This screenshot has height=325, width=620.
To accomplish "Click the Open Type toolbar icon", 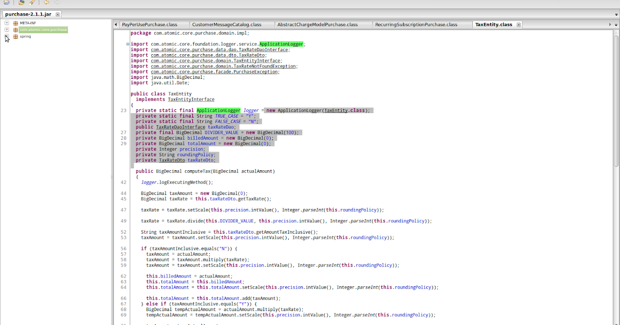I will pyautogui.click(x=22, y=3).
